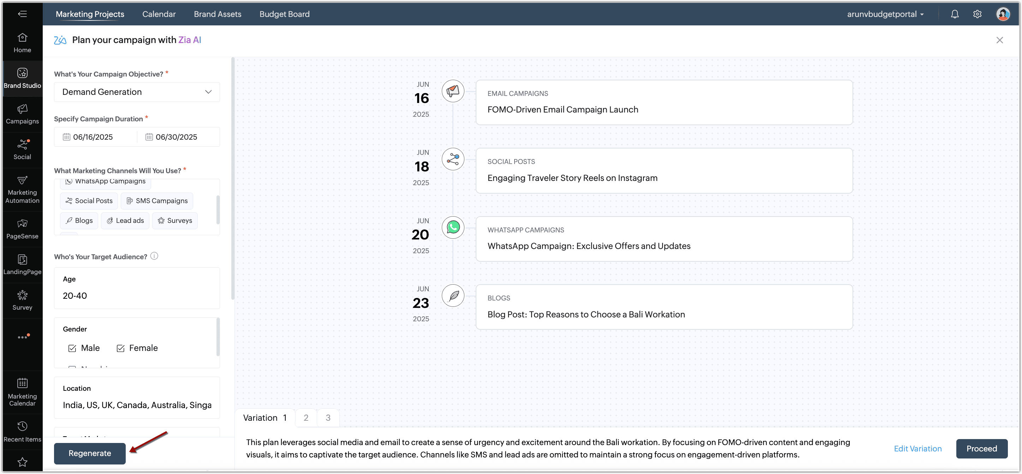1022x474 pixels.
Task: Open settings gear in top bar
Action: coord(977,14)
